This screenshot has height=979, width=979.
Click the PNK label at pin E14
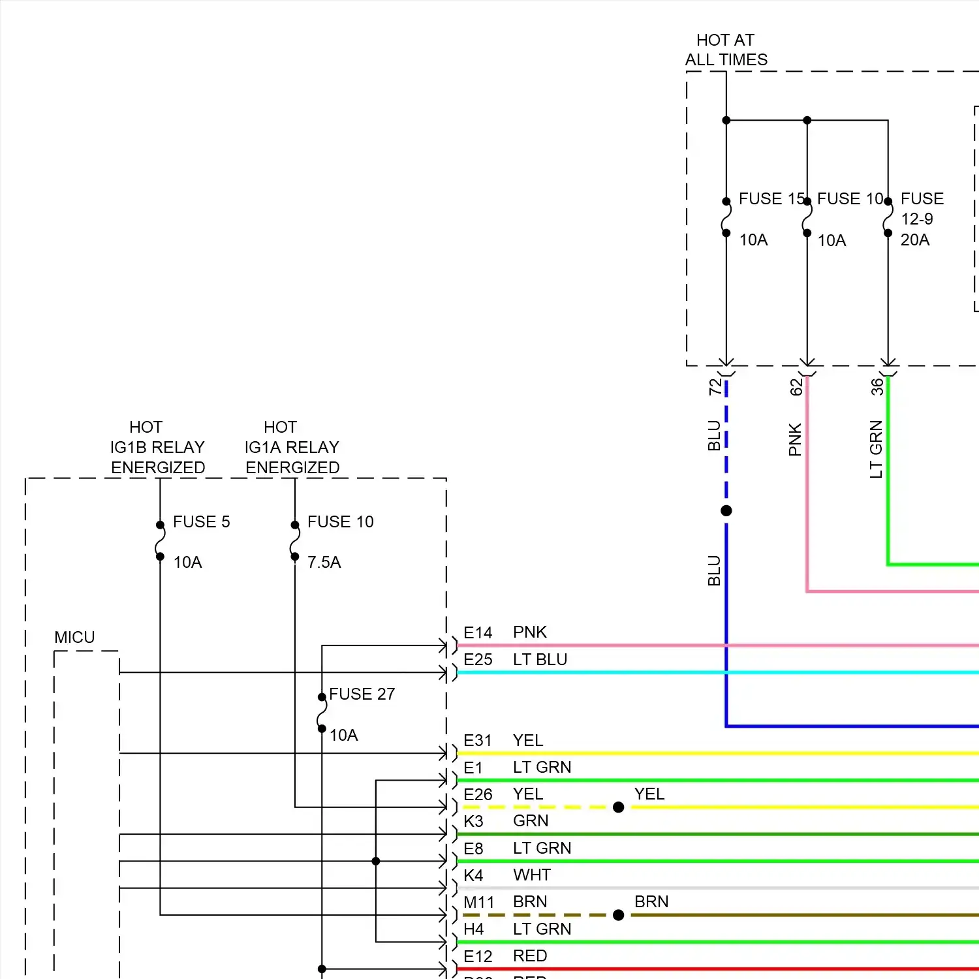(530, 632)
